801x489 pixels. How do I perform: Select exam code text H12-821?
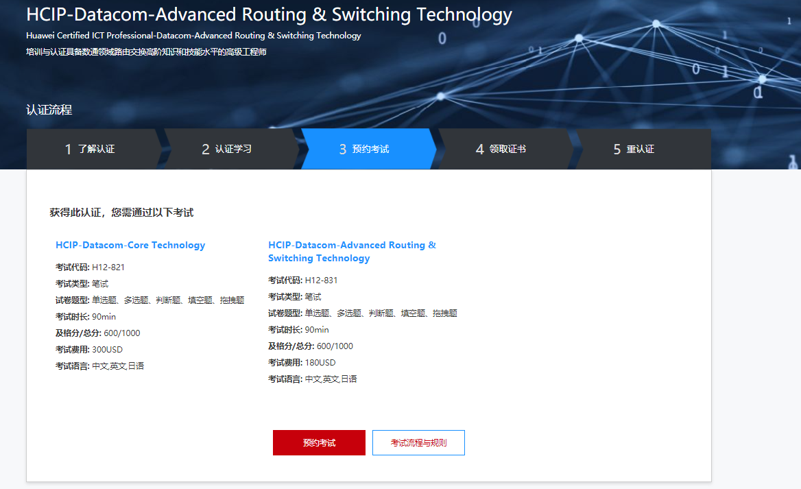(108, 267)
